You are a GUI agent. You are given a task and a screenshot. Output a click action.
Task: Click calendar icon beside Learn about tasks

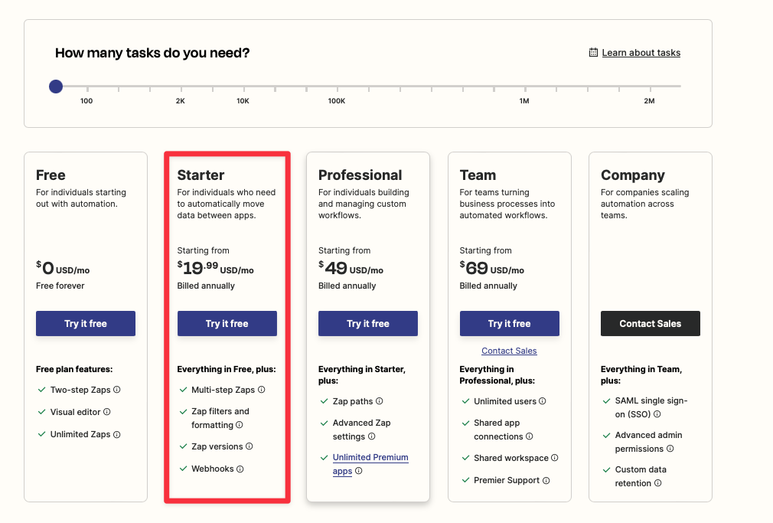(x=594, y=52)
